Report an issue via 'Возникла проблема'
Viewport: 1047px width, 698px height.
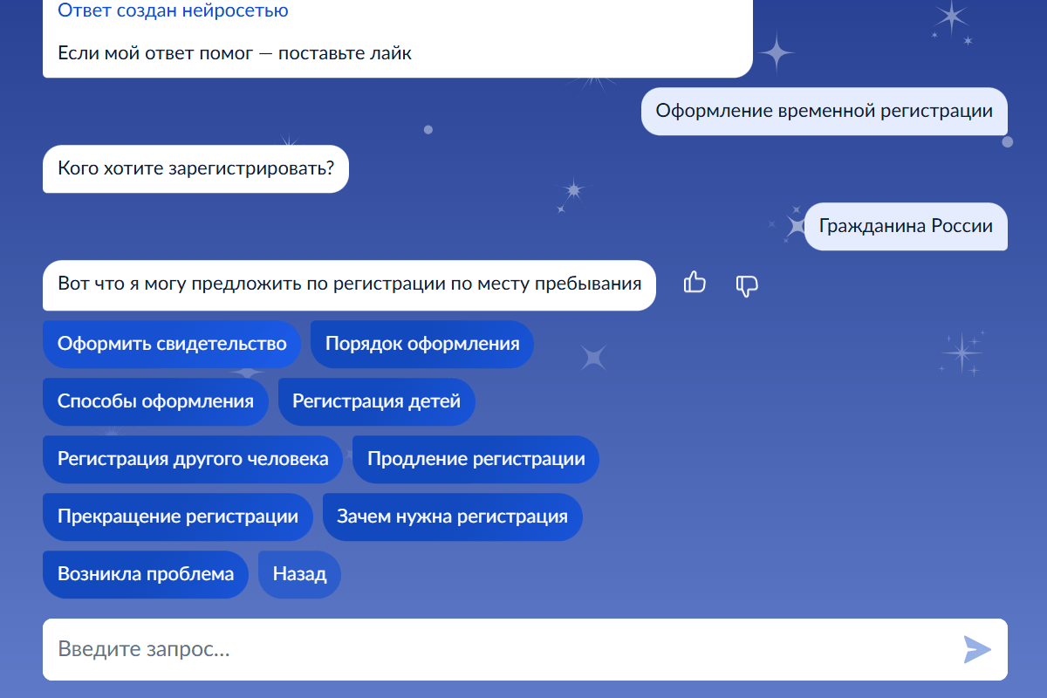coord(146,574)
